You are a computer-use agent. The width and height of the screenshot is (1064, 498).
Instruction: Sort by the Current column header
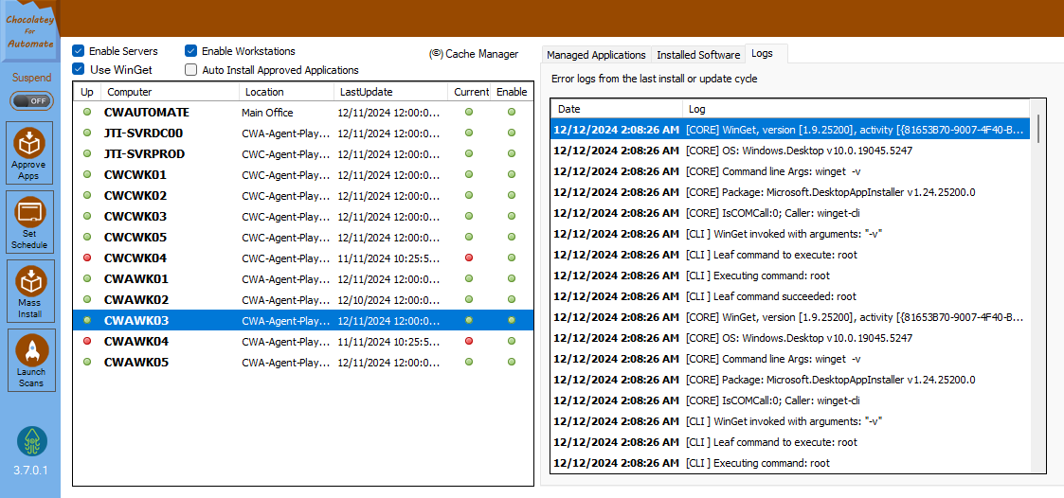470,92
